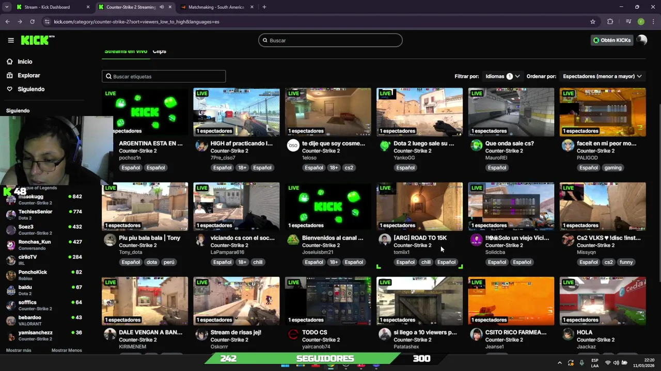
Task: Open a new browser tab with plus
Action: [x=264, y=7]
